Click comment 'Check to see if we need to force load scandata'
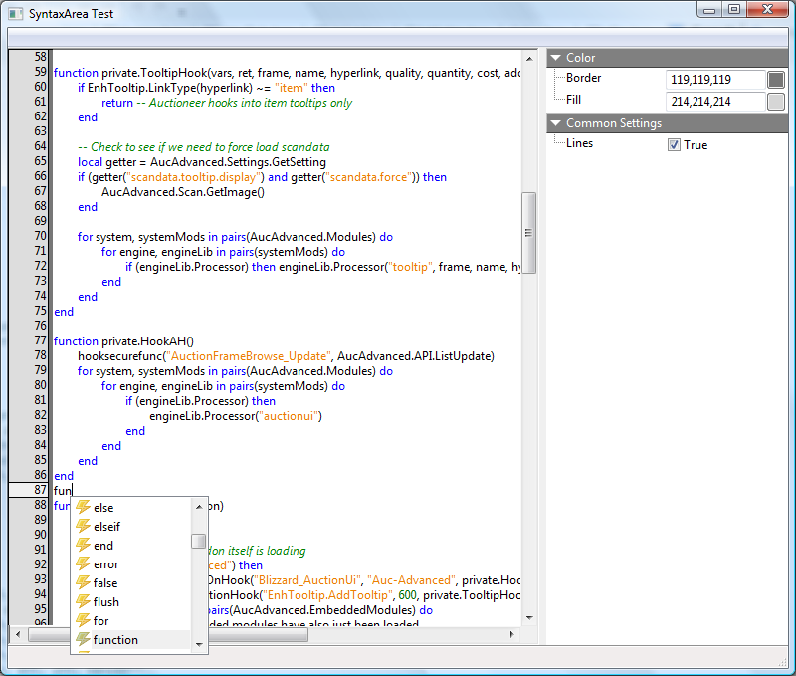The width and height of the screenshot is (796, 676). pyautogui.click(x=210, y=147)
